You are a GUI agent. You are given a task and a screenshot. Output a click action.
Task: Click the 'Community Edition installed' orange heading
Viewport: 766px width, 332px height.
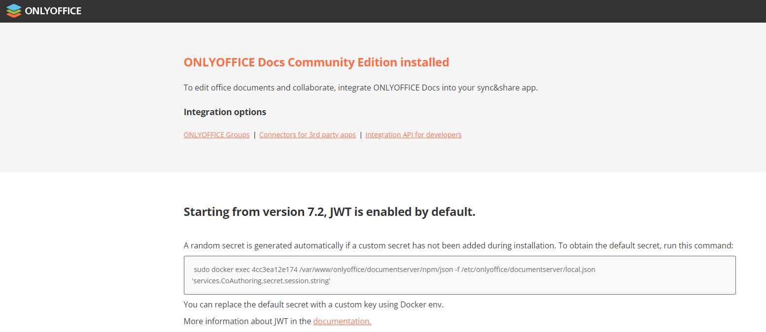tap(316, 62)
